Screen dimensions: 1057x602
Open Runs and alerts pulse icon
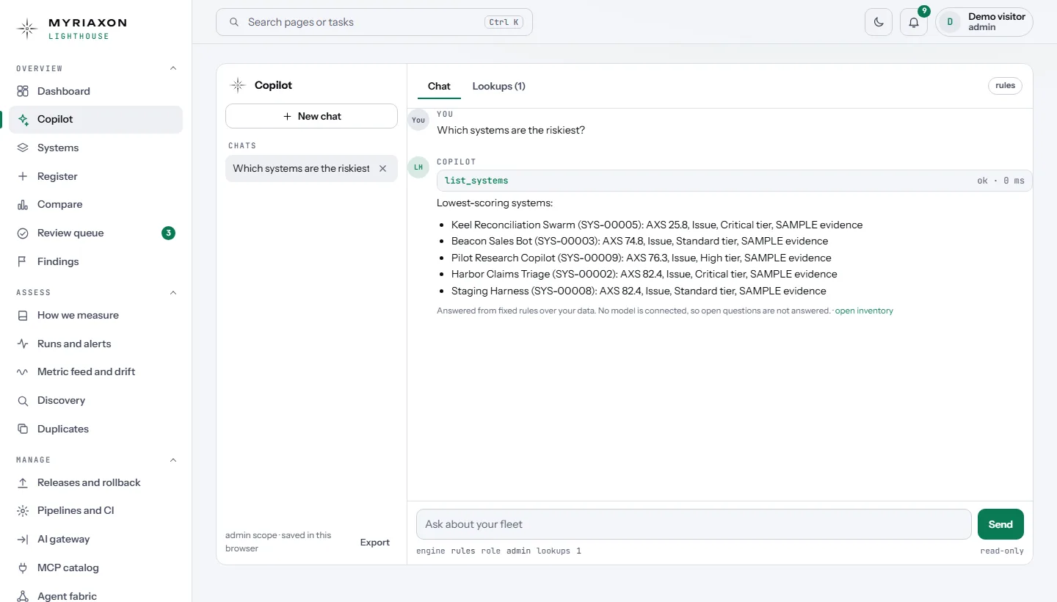pyautogui.click(x=23, y=344)
